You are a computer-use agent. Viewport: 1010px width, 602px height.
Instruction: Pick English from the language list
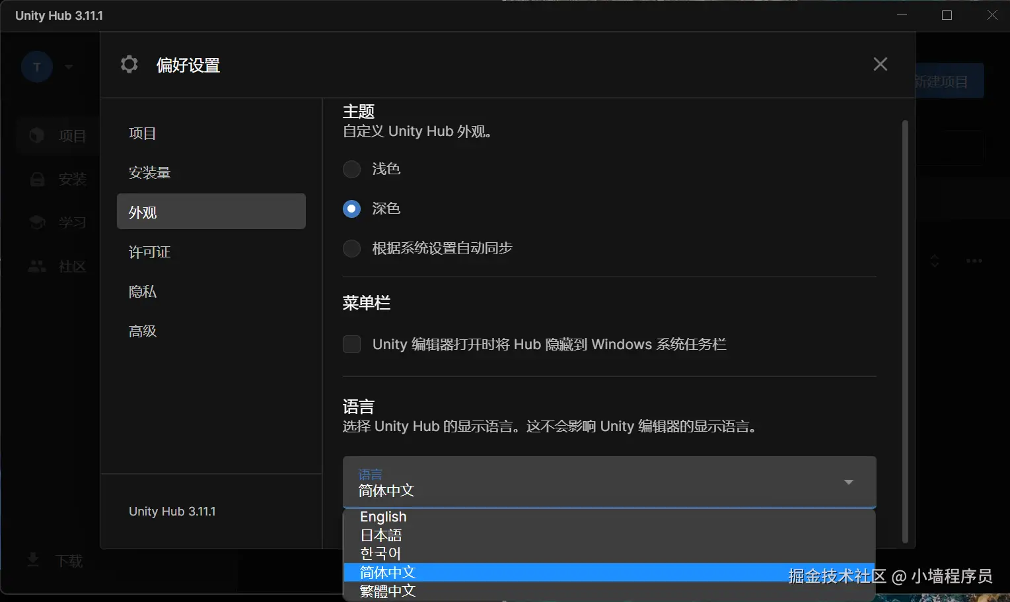pyautogui.click(x=609, y=517)
